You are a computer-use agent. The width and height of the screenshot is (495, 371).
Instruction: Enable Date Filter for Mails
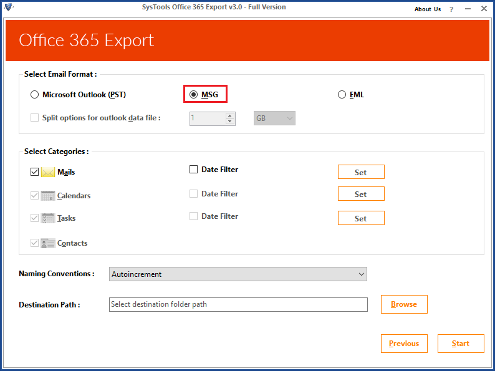(193, 170)
